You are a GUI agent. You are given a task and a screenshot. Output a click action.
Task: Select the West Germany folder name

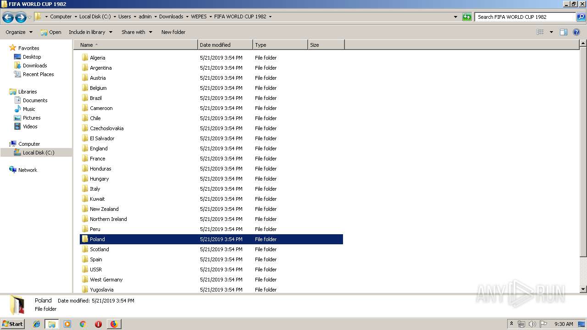pyautogui.click(x=106, y=280)
